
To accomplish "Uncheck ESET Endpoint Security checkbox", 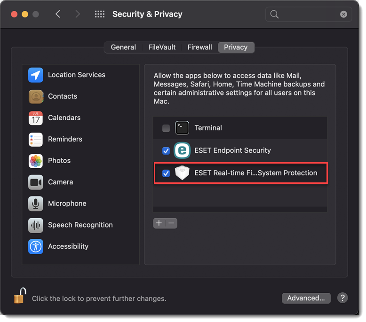I will tap(166, 150).
